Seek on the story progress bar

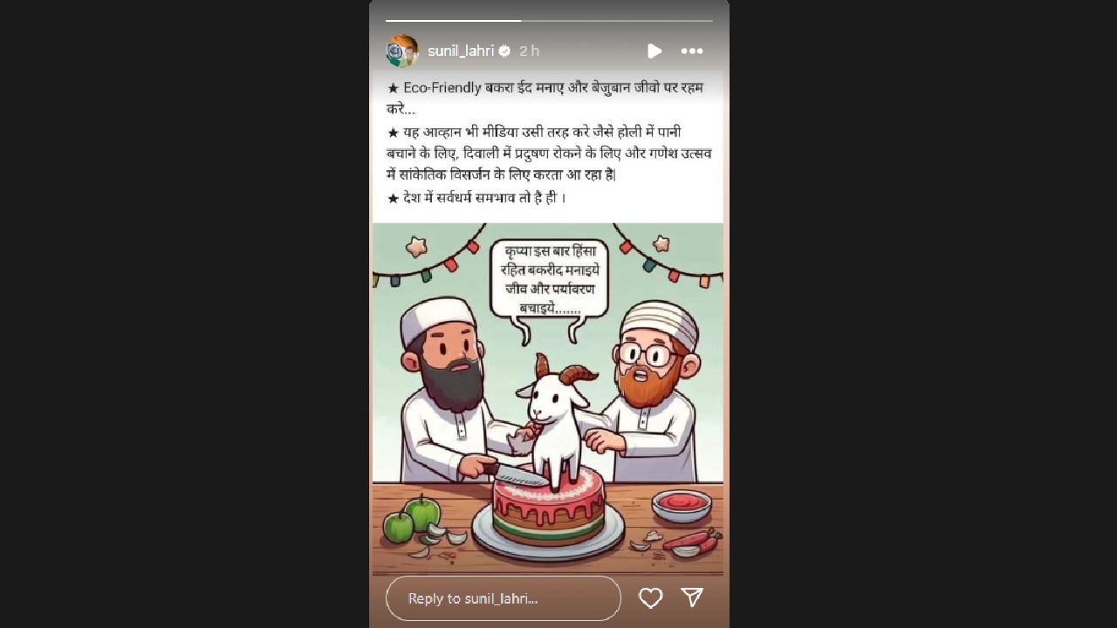[x=549, y=20]
